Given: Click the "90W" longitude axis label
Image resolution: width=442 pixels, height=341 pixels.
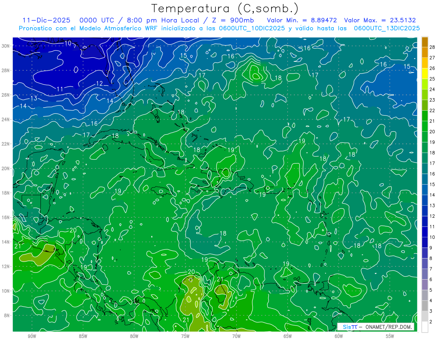Looking at the screenshot, I should [32, 336].
